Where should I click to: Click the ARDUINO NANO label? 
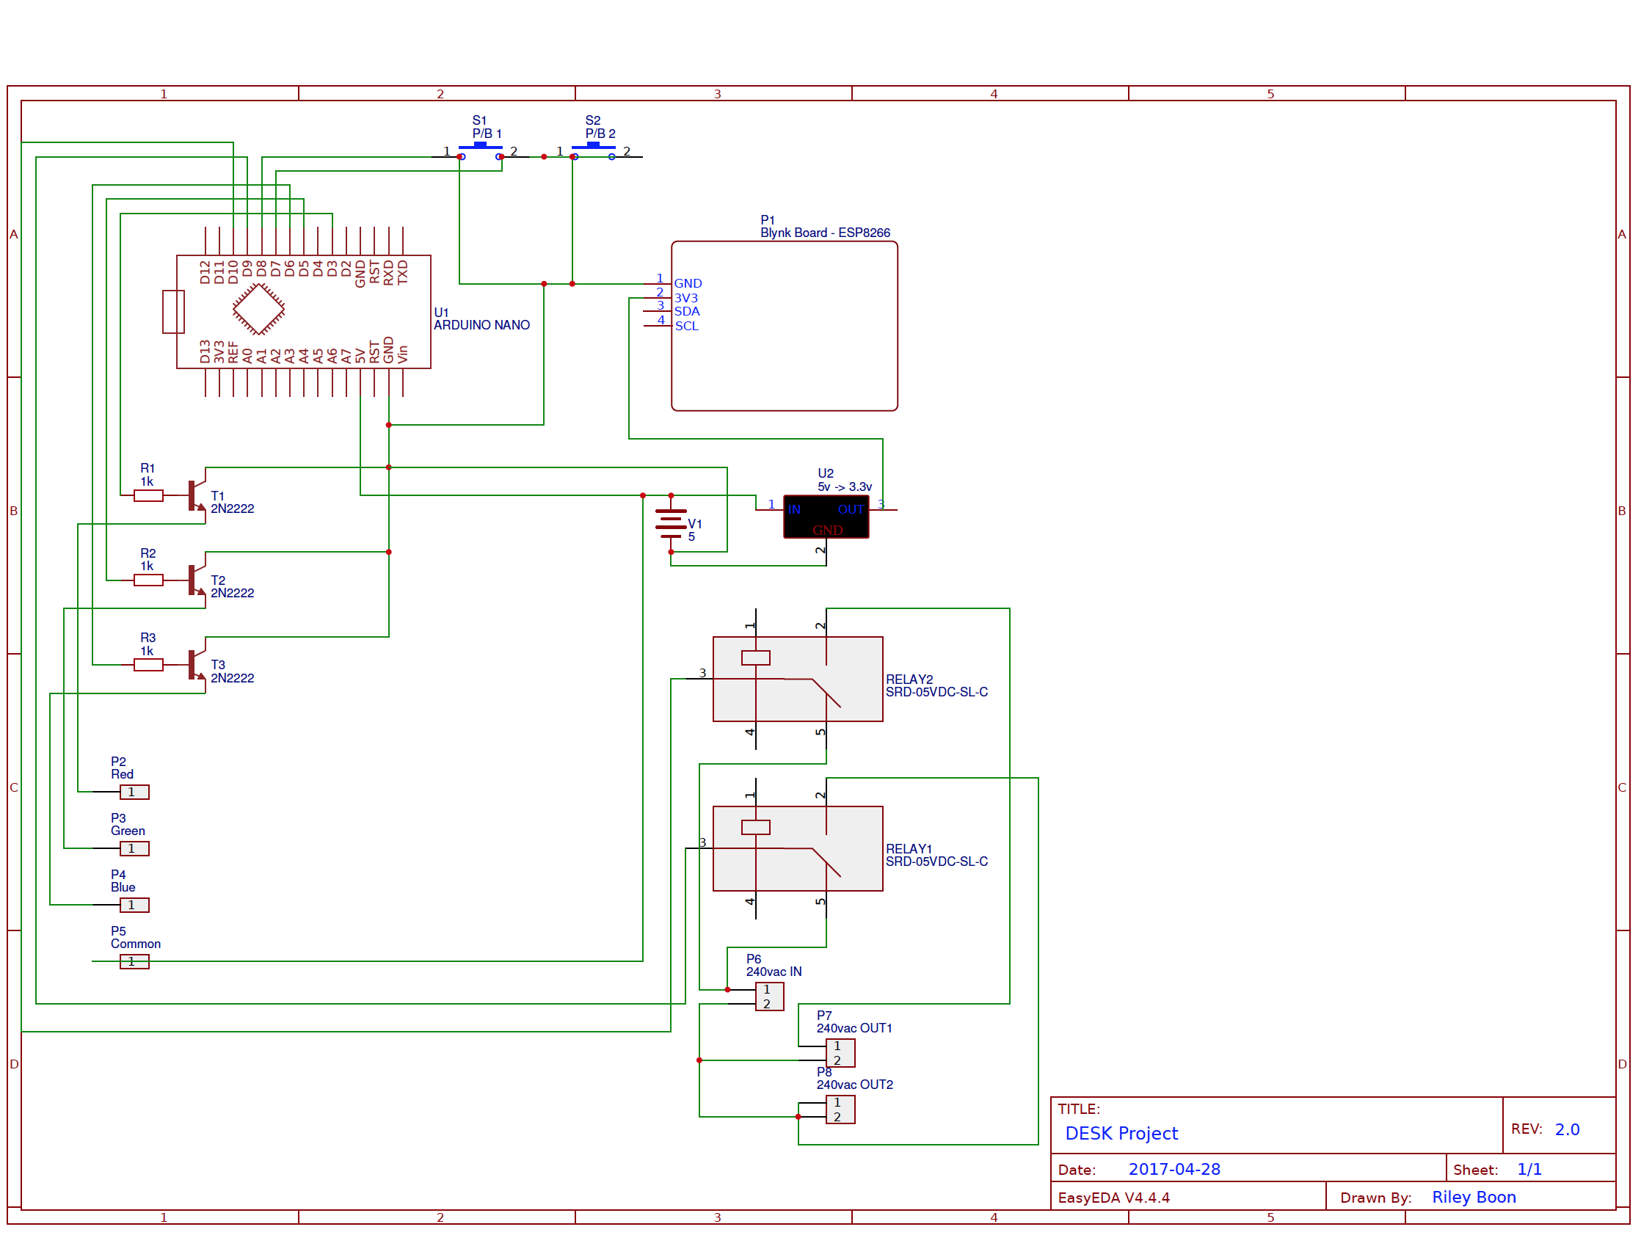(x=482, y=326)
